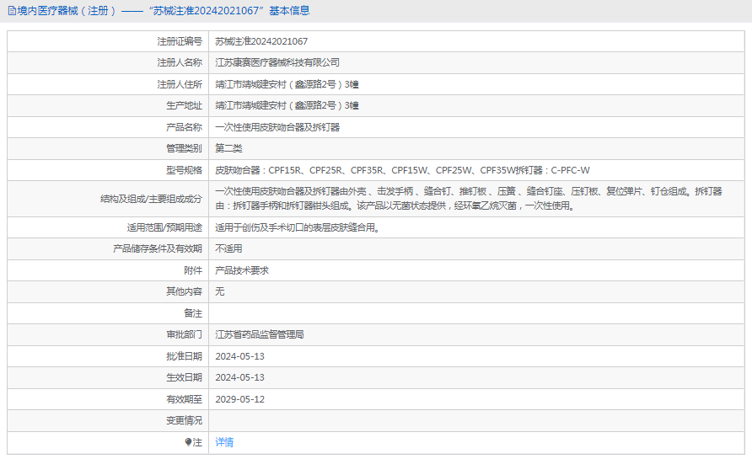Select the text 适用于创伤及手术切口的表层皮肤缝合用
Viewport: 752px width, 459px height.
(298, 227)
